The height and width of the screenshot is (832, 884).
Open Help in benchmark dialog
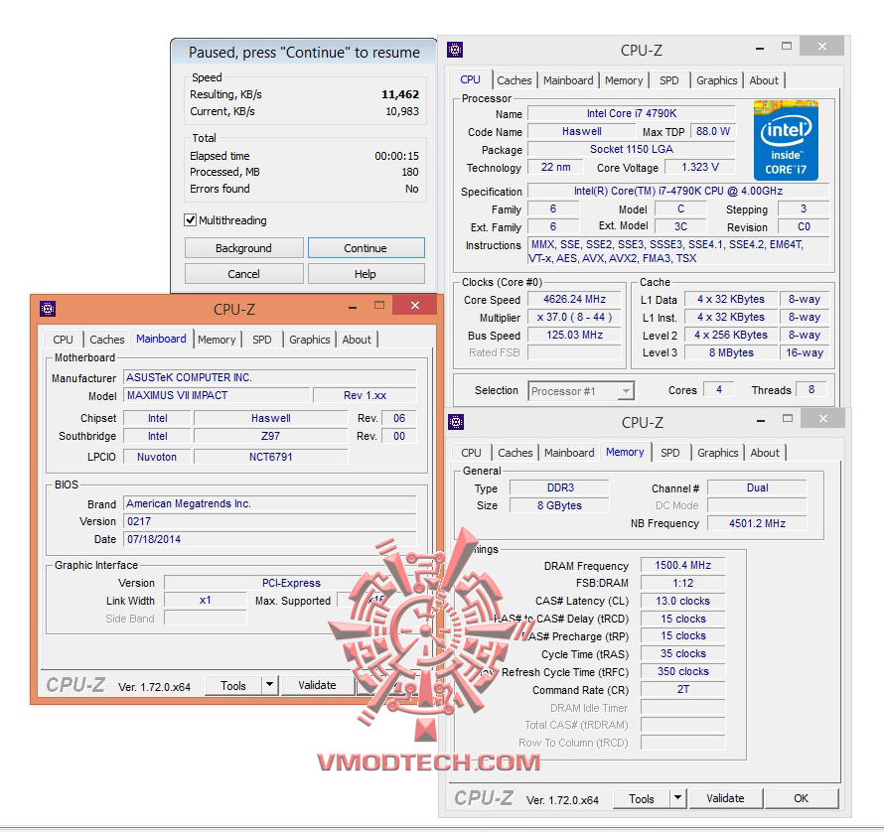pos(366,274)
